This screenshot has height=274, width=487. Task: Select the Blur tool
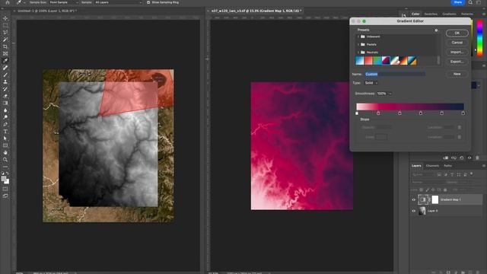(x=5, y=110)
